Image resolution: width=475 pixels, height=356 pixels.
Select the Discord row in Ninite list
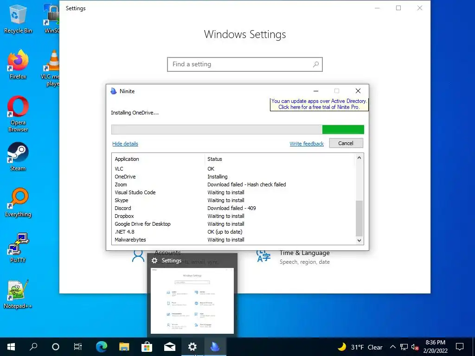tap(234, 208)
